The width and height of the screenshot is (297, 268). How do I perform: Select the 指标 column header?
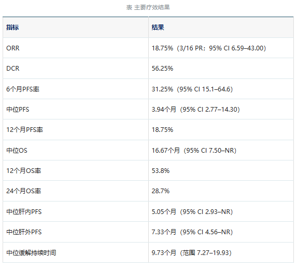tap(12, 28)
